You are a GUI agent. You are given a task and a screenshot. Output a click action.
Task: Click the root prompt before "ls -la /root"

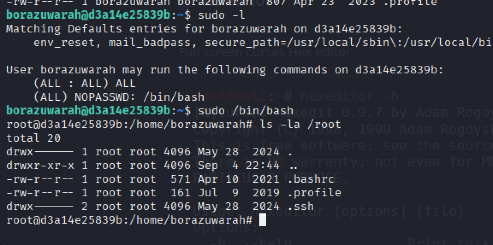[x=129, y=124]
